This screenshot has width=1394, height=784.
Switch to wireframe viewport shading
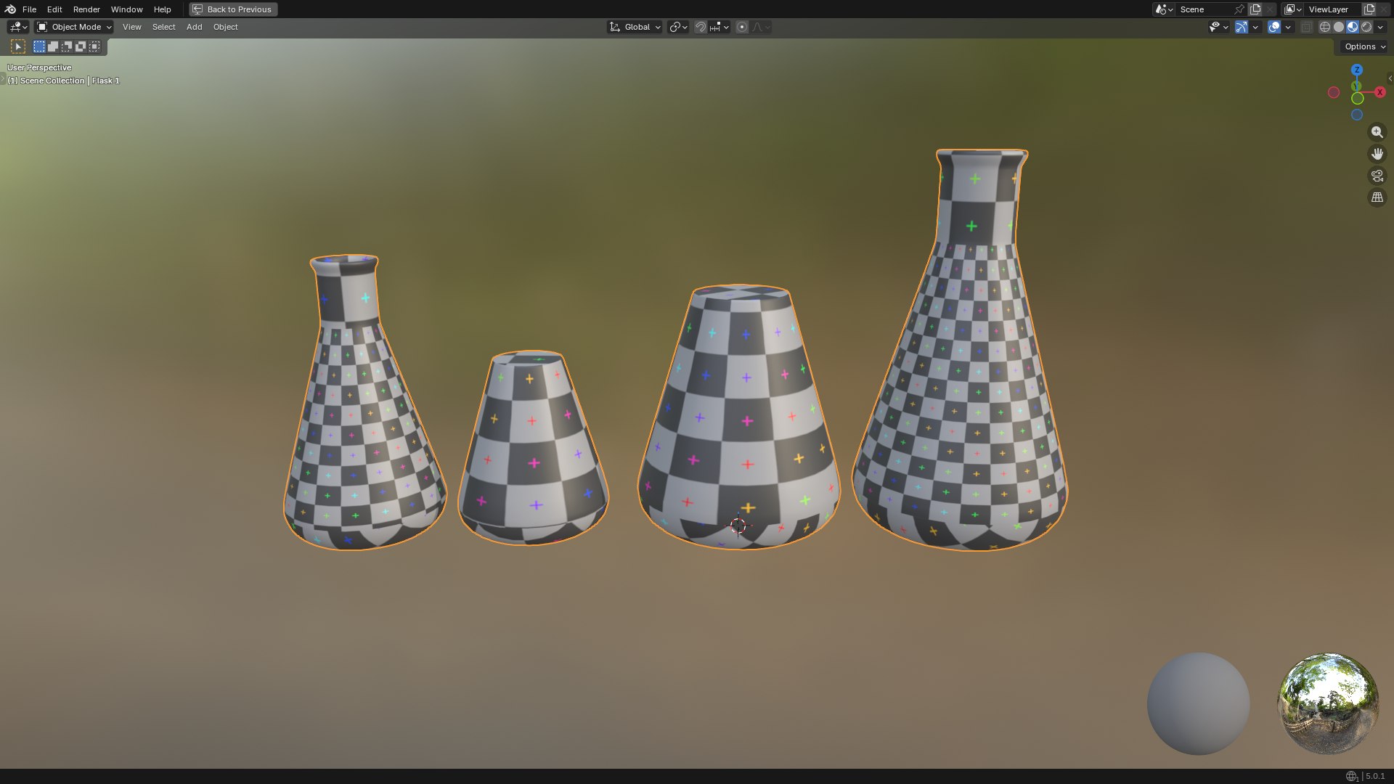1325,27
